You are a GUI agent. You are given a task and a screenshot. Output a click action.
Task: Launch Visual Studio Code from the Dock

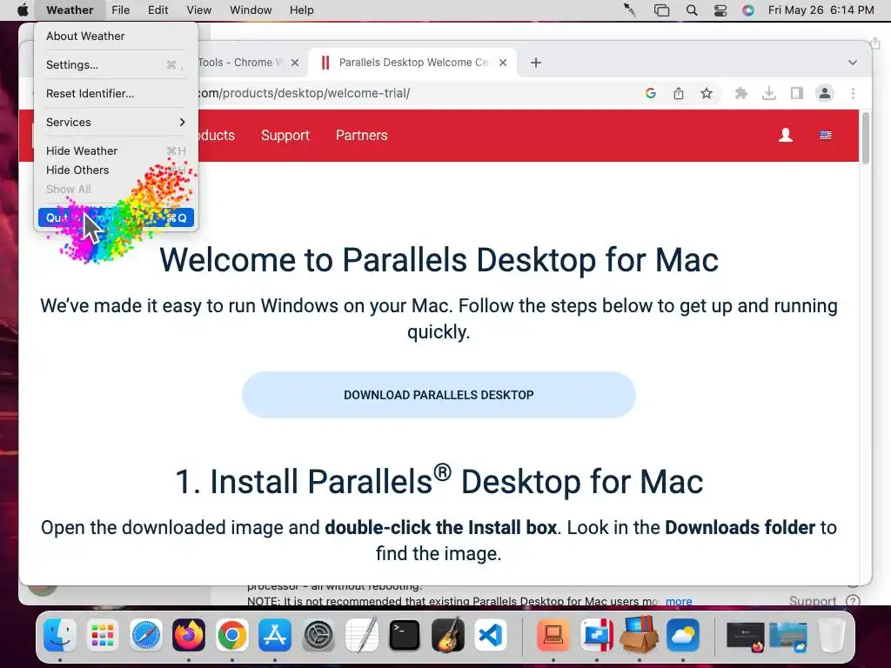point(491,635)
